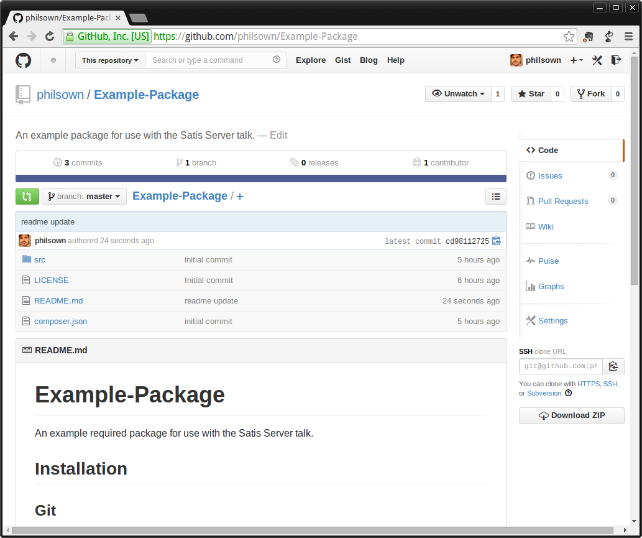Open Blog in the top navigation
Viewport: 642px width, 538px height.
pyautogui.click(x=369, y=60)
